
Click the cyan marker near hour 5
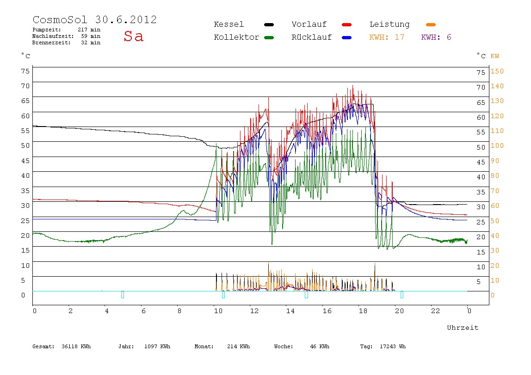pyautogui.click(x=123, y=295)
